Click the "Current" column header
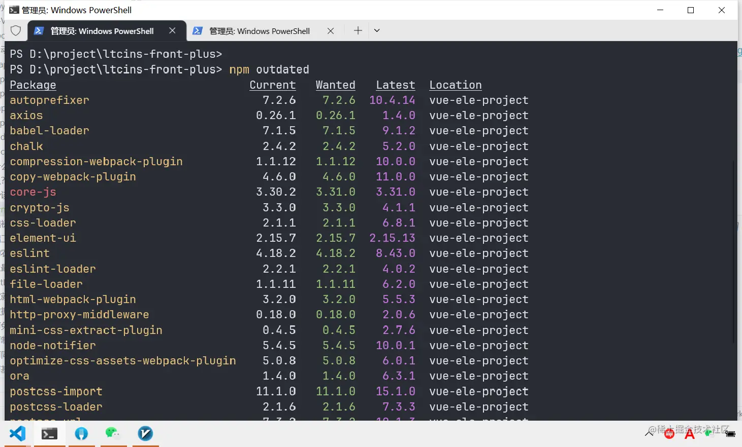 pos(273,85)
